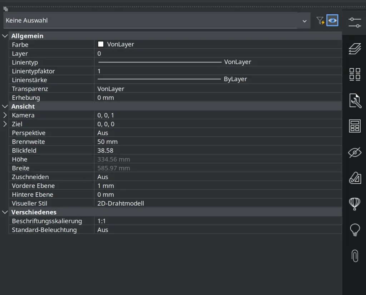Screen dimensions: 366x295
Task: Click the Vordere Ebene value 1 mm
Action: click(218, 186)
